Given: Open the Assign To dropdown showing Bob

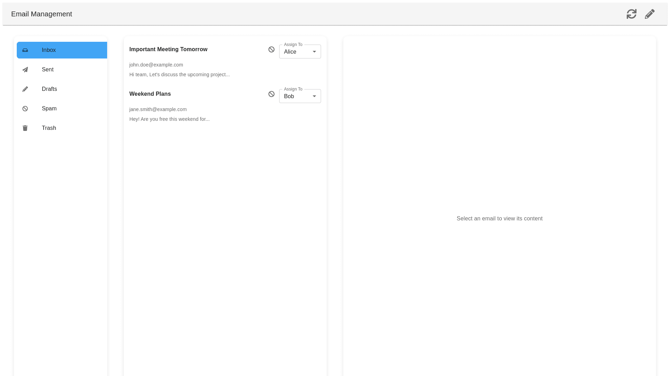Looking at the screenshot, I should coord(296,96).
